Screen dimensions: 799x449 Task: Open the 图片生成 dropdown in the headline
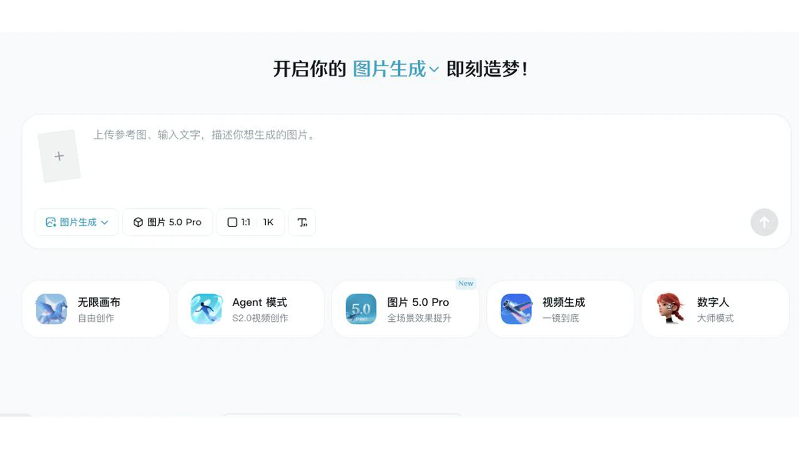(x=396, y=69)
